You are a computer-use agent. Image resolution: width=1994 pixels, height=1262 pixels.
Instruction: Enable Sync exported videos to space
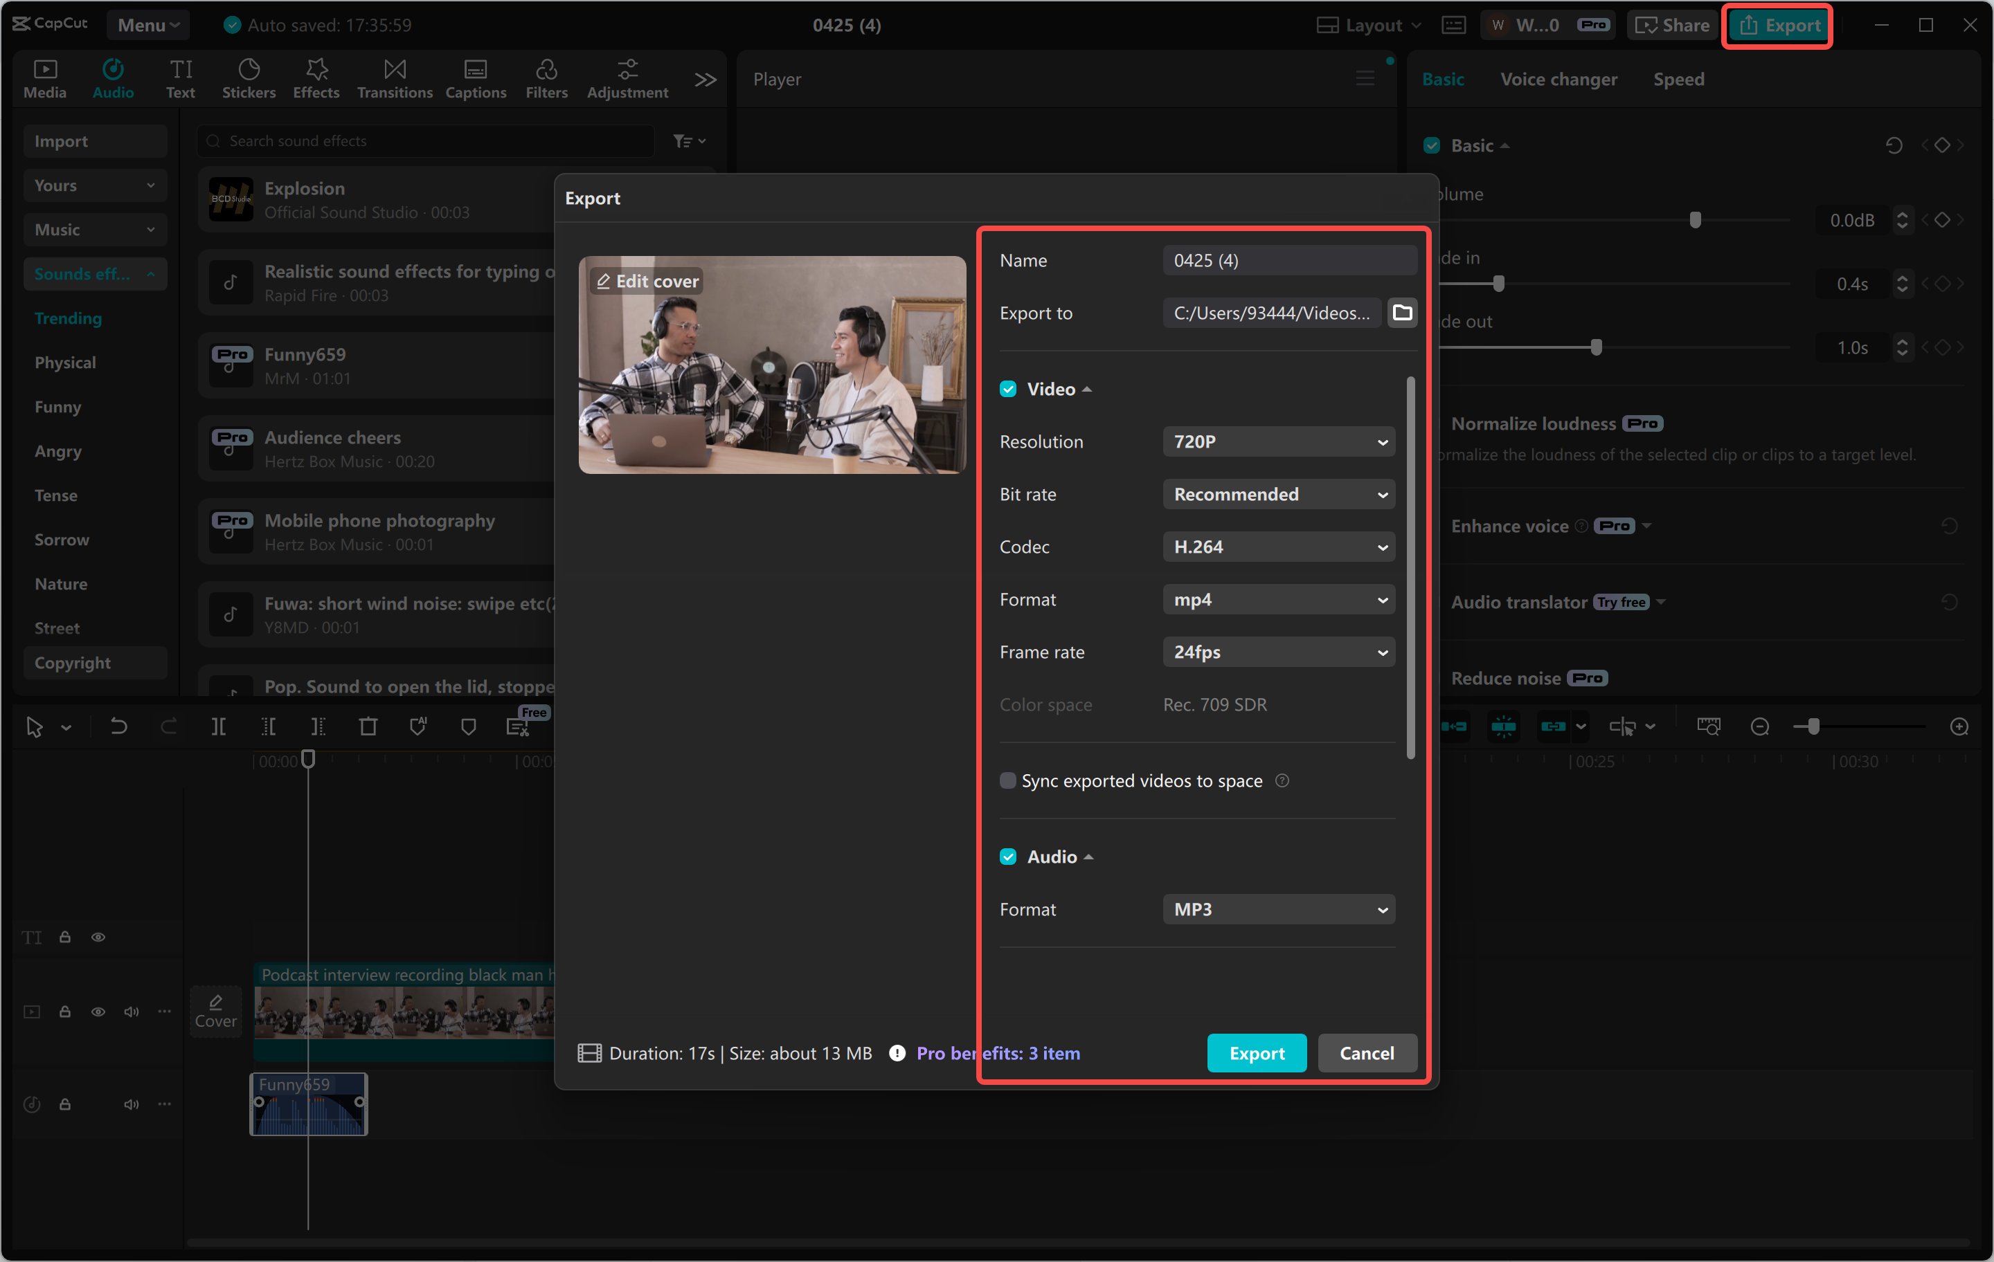click(1008, 780)
